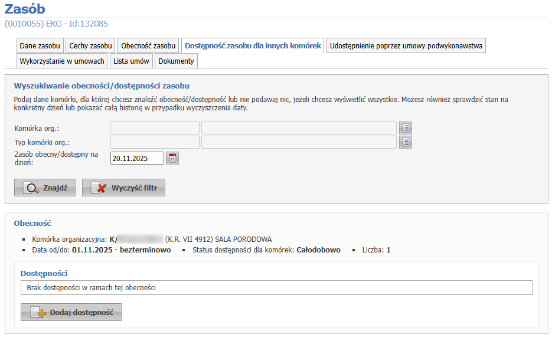Open Udostępnienie poprzez umowy podwykonawstwa tab
552x338 pixels.
406,46
